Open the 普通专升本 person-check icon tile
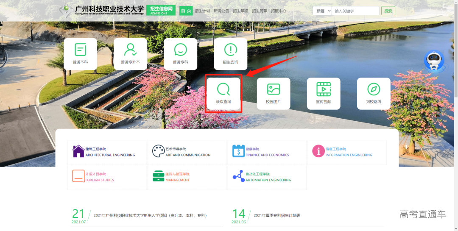The height and width of the screenshot is (231, 458). (x=130, y=54)
